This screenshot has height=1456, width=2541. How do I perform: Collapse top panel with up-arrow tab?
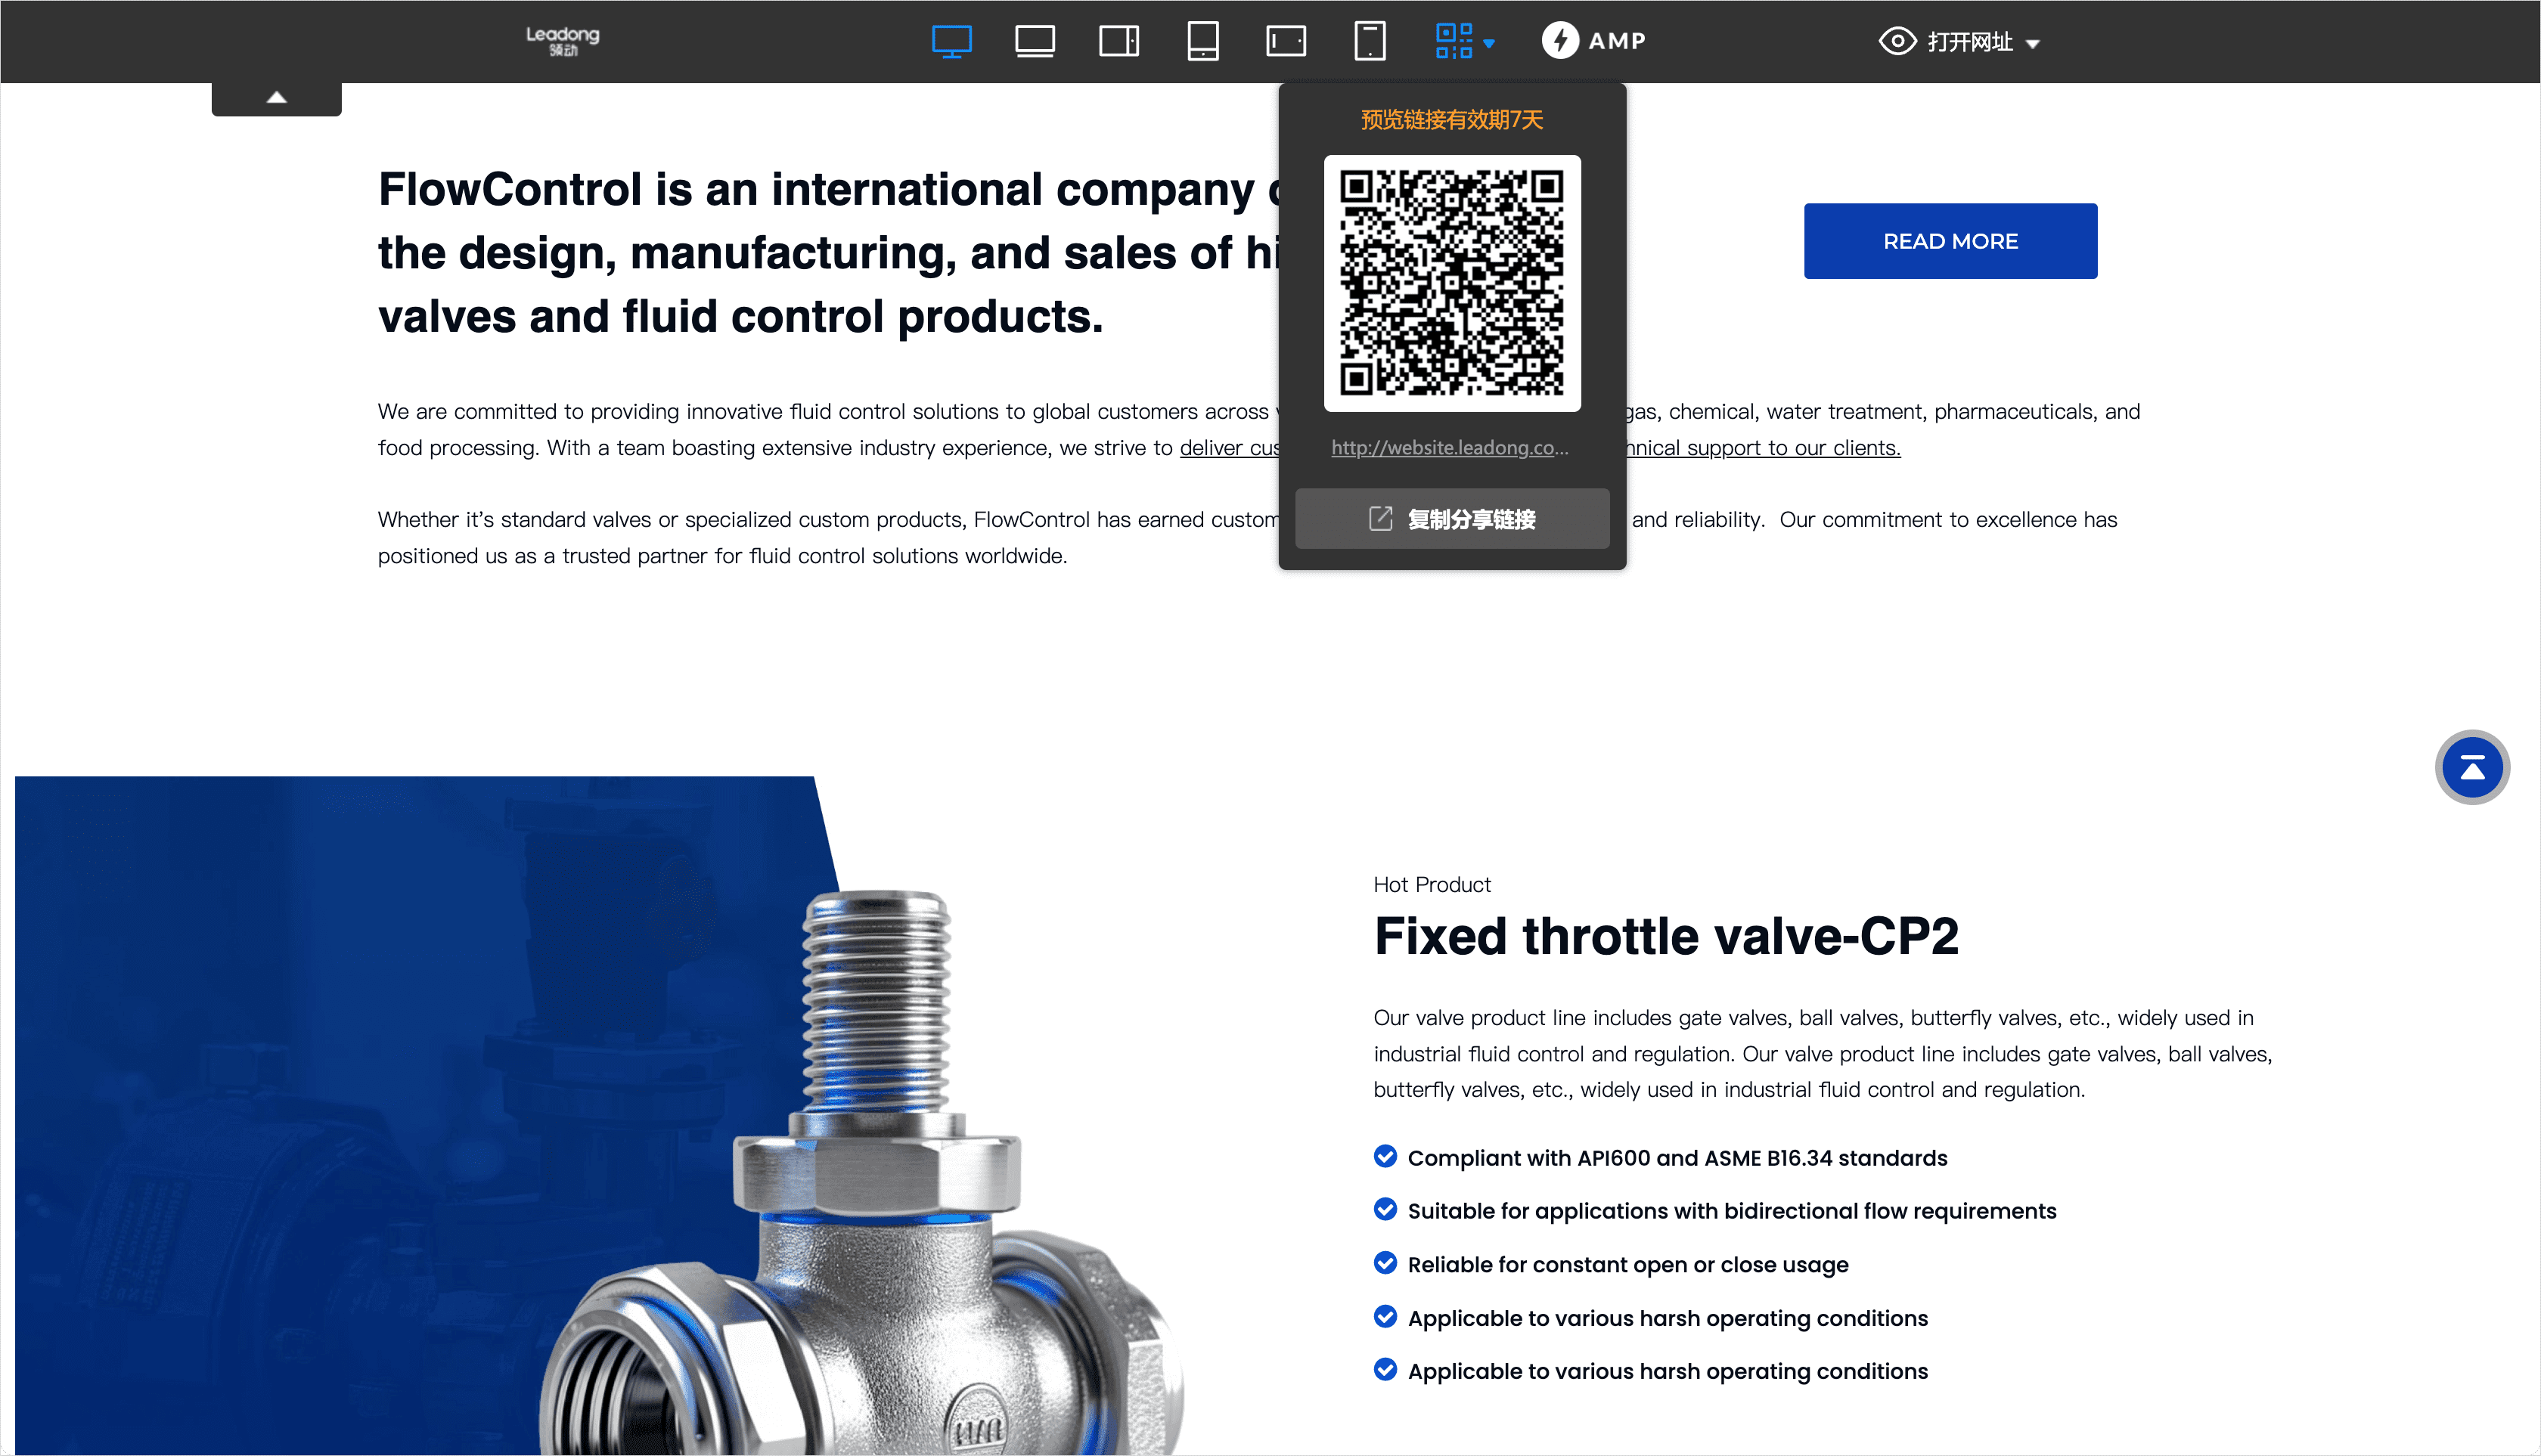tap(277, 98)
